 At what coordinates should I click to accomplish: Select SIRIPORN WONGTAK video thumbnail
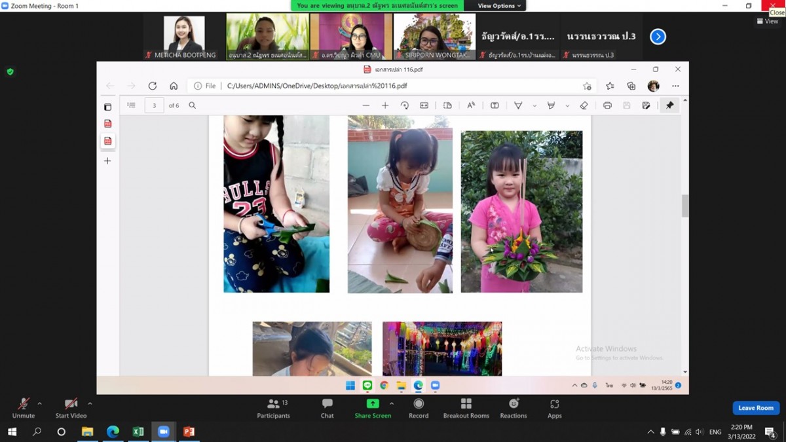pos(434,37)
